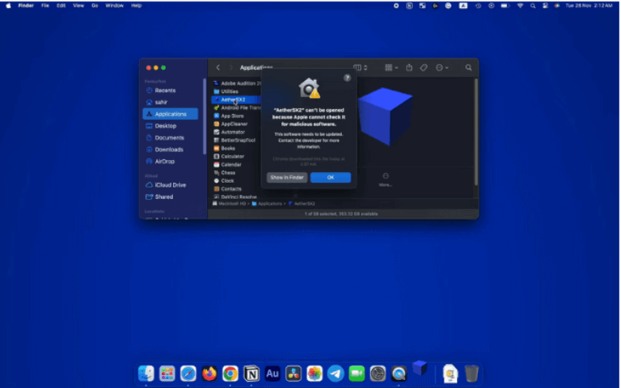Screen dimensions: 621x388
Task: Click the Finder icon in the Dock
Action: tap(146, 373)
